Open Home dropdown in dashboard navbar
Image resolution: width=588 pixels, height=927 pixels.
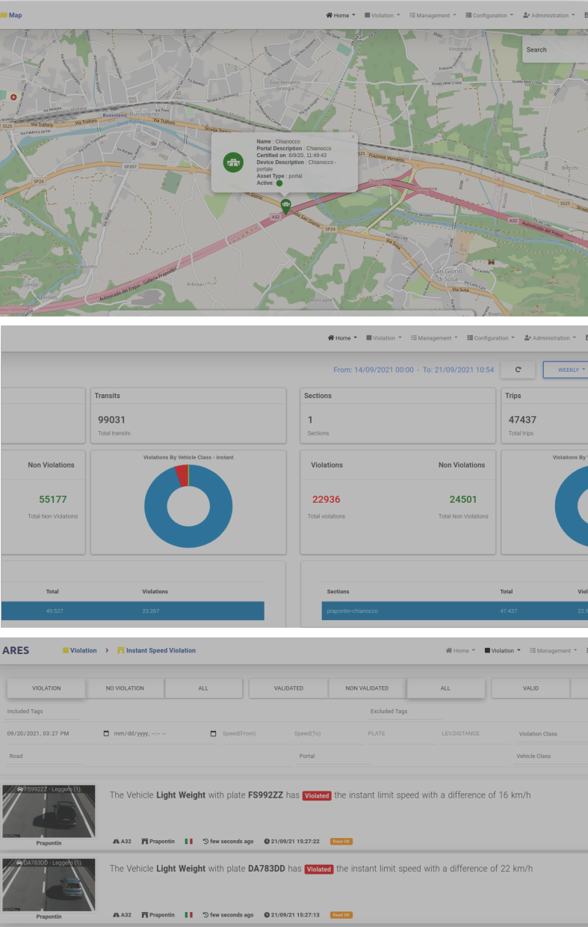(342, 337)
